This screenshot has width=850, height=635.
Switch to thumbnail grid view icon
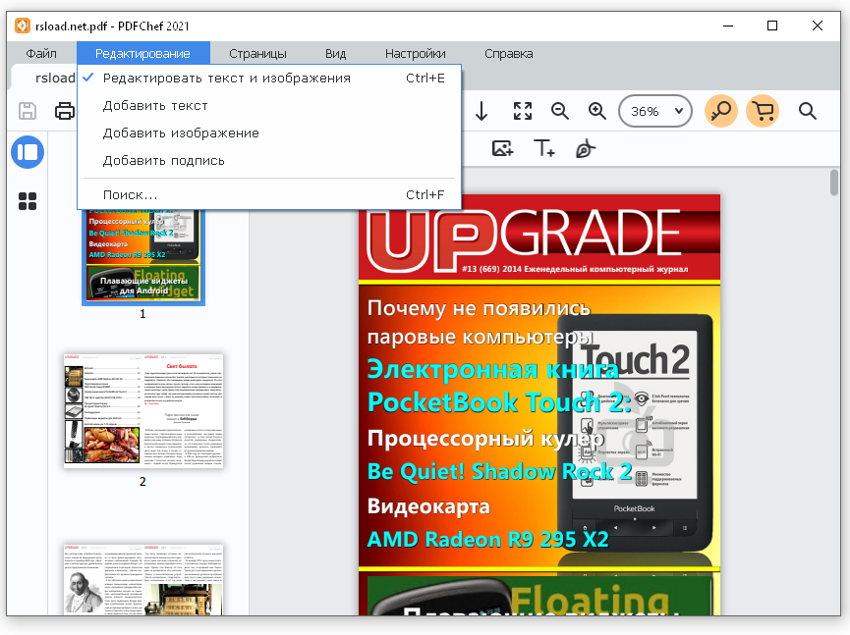tap(28, 201)
